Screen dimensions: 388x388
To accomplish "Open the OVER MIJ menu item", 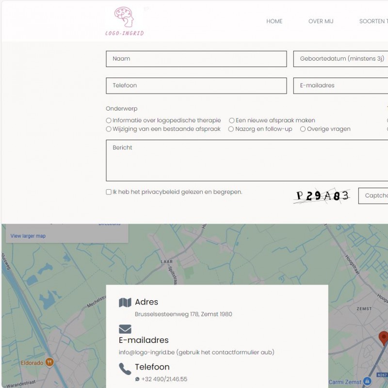I will pyautogui.click(x=321, y=21).
